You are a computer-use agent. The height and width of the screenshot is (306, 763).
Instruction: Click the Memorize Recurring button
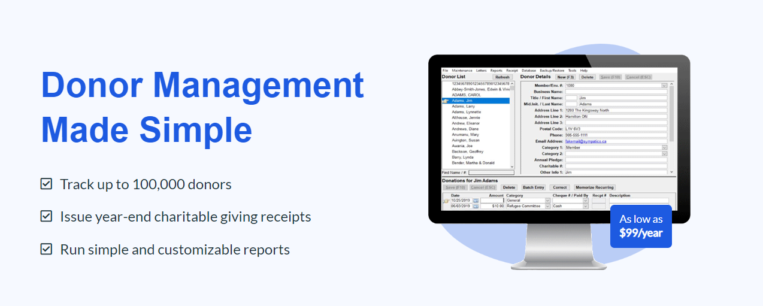(595, 187)
